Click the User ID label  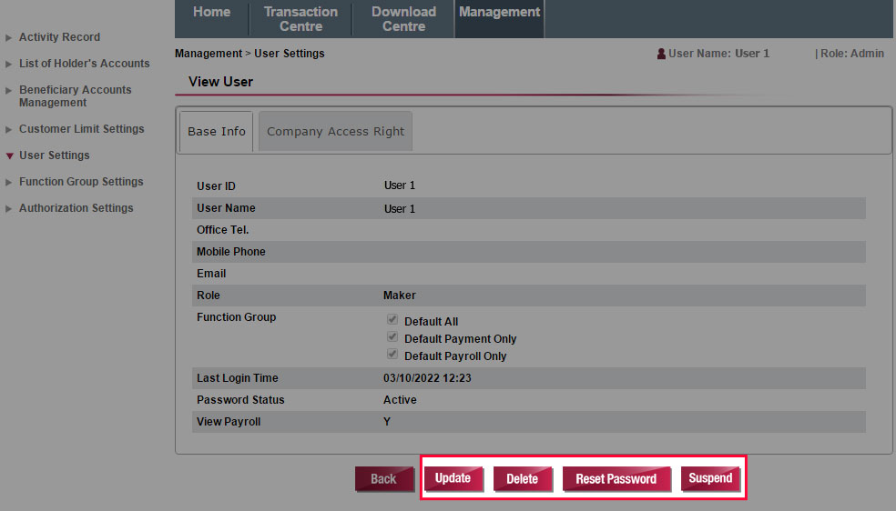pos(216,185)
